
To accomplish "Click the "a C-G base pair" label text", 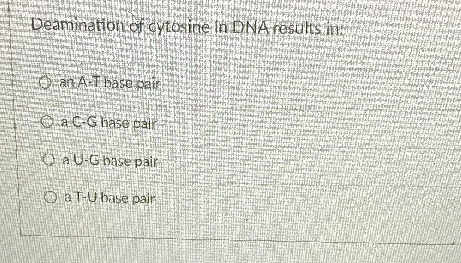I will pos(109,123).
